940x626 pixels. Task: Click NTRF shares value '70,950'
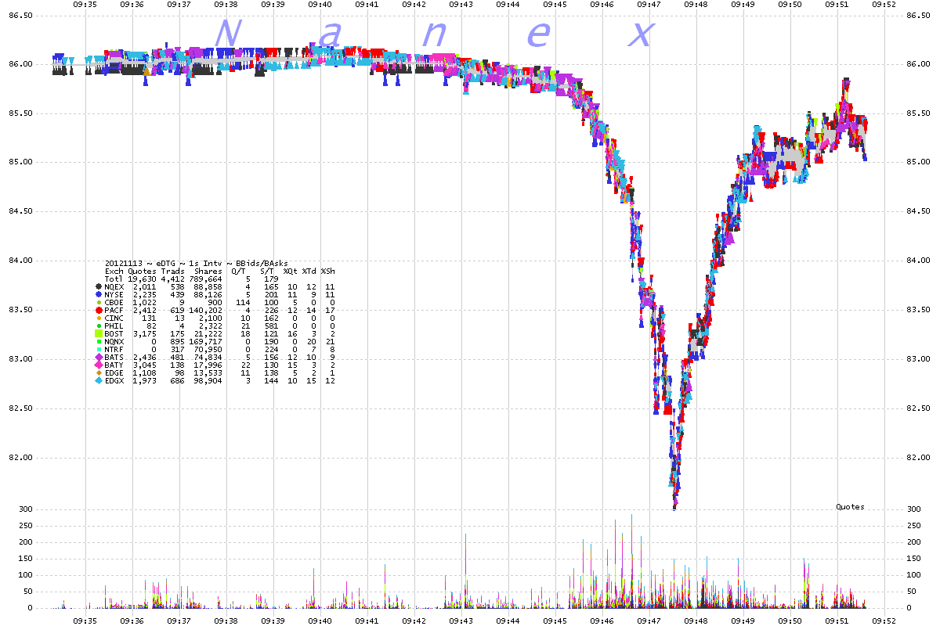[208, 349]
